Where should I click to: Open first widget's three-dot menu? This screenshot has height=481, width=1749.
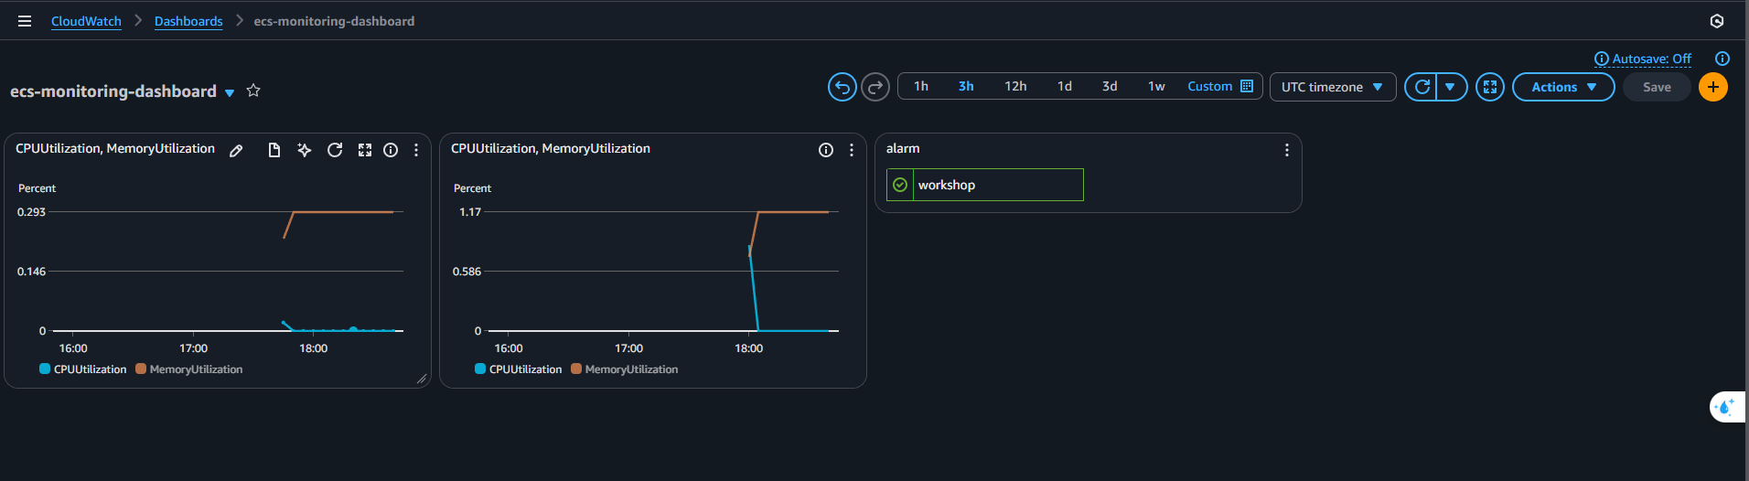click(416, 150)
